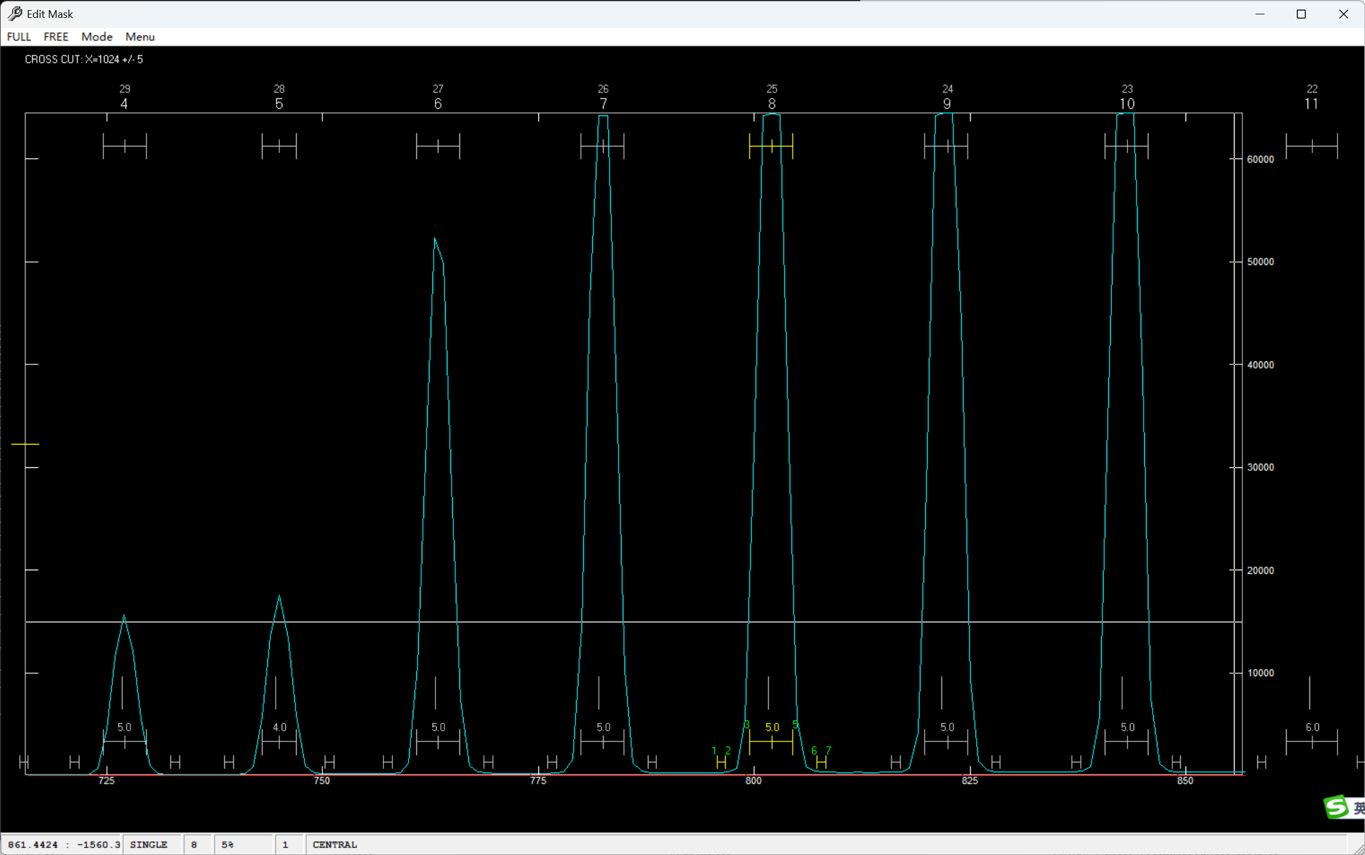1365x855 pixels.
Task: Click the SINGLE field in status bar
Action: click(x=148, y=844)
